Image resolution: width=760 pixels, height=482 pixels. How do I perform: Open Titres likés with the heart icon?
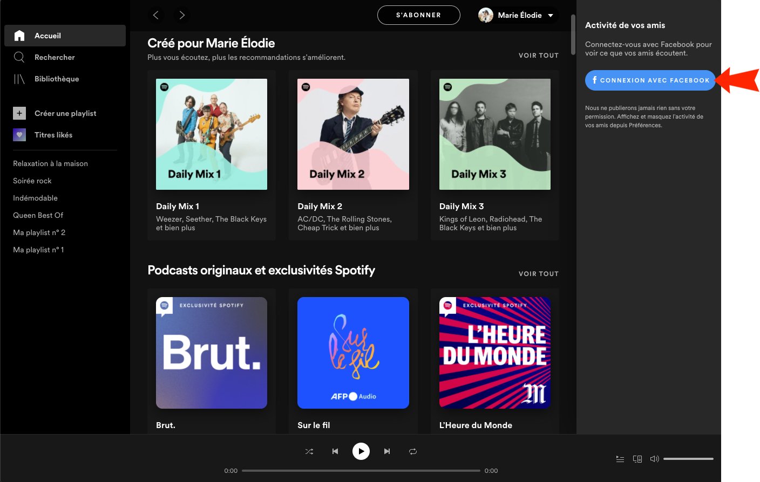pos(19,135)
